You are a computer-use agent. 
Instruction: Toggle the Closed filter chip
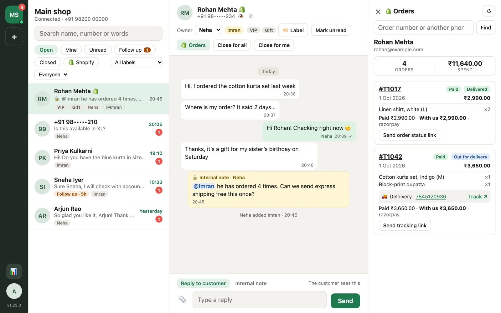pyautogui.click(x=48, y=62)
